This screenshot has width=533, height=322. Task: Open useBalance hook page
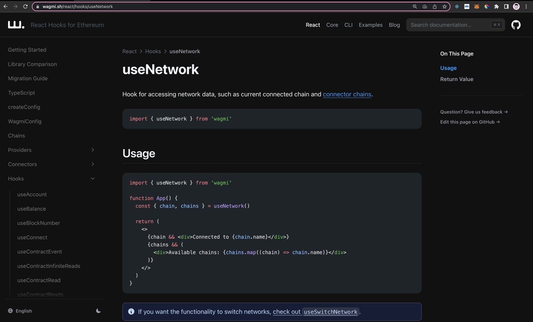point(32,209)
